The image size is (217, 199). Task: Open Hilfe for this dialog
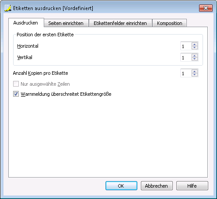(x=192, y=186)
